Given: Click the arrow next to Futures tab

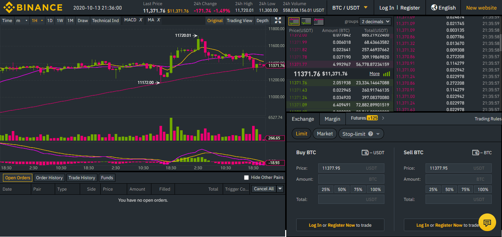Looking at the screenshot, I should pyautogui.click(x=383, y=118).
